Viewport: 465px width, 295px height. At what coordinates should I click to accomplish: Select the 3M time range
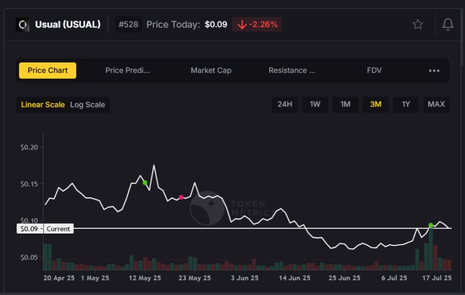376,104
